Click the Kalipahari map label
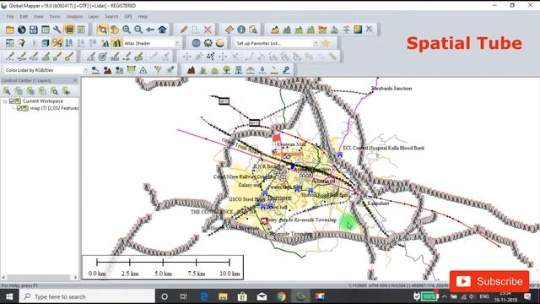This screenshot has width=540, height=304. click(378, 204)
